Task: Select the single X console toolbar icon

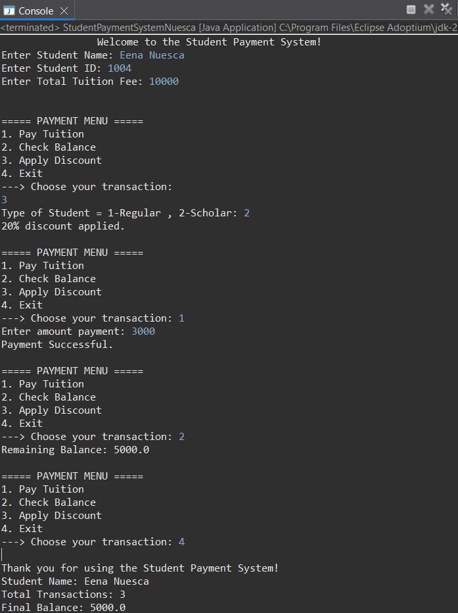Action: (x=428, y=9)
